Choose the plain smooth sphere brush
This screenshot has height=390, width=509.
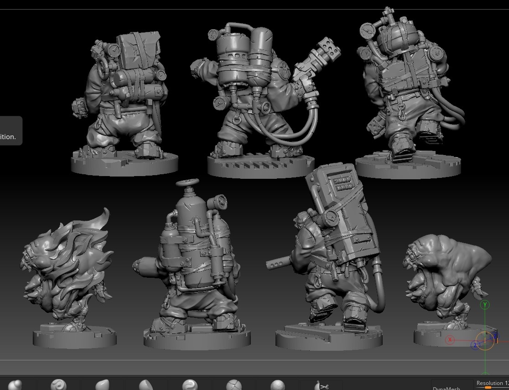click(277, 385)
